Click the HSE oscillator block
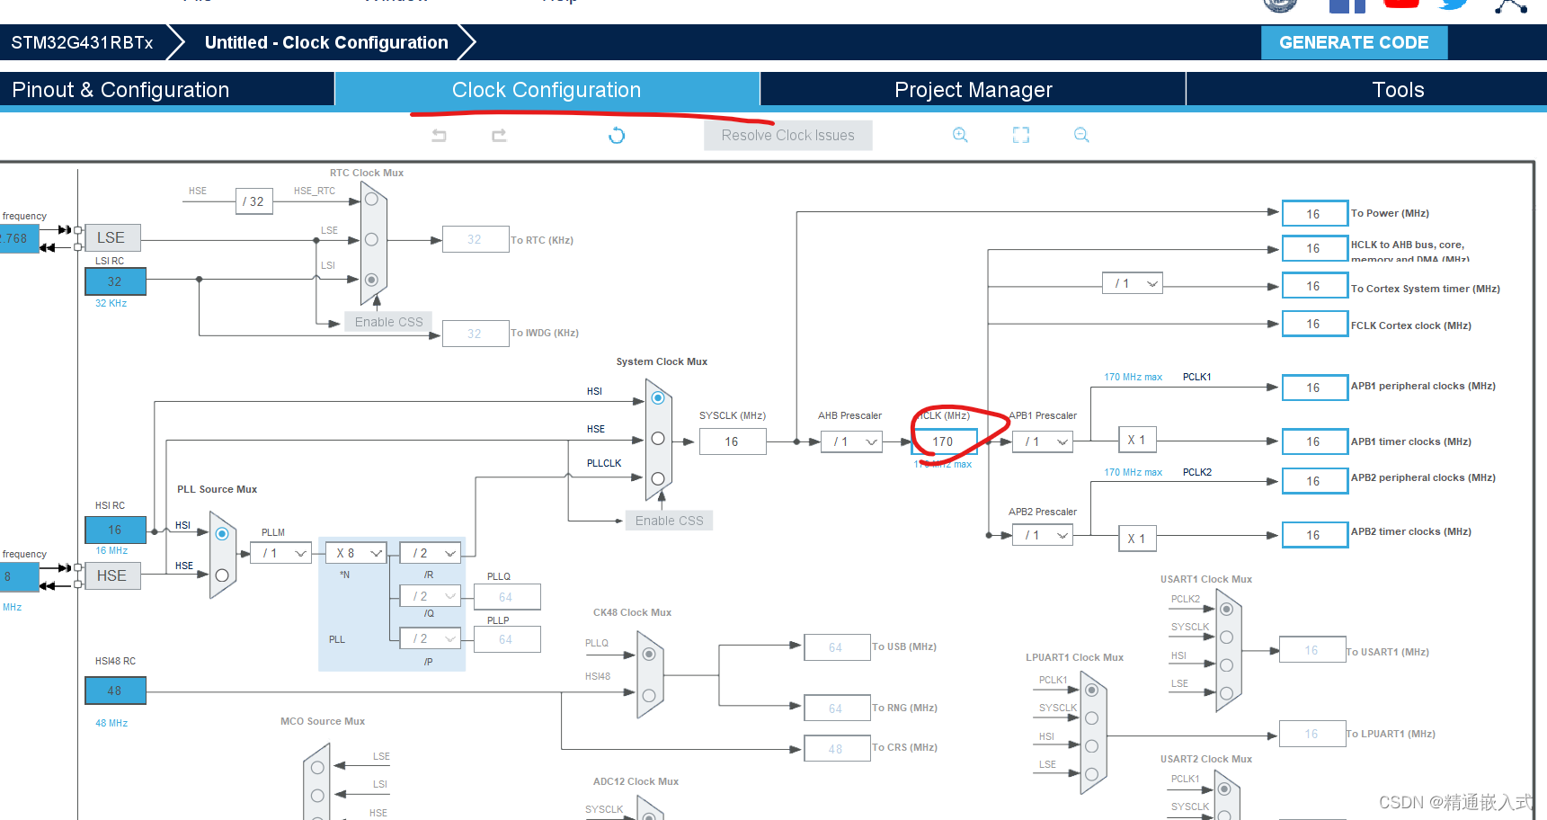Screen dimensions: 1547x820 (111, 575)
